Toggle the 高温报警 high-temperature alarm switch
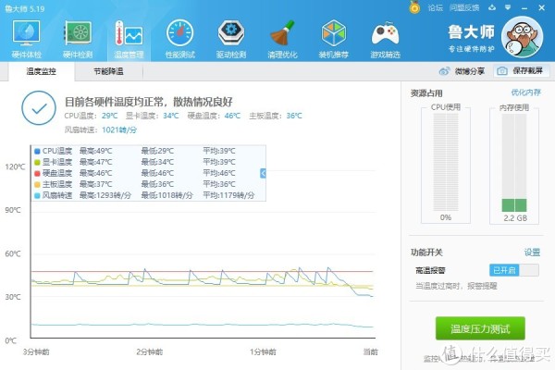The width and height of the screenshot is (555, 370). coord(515,270)
